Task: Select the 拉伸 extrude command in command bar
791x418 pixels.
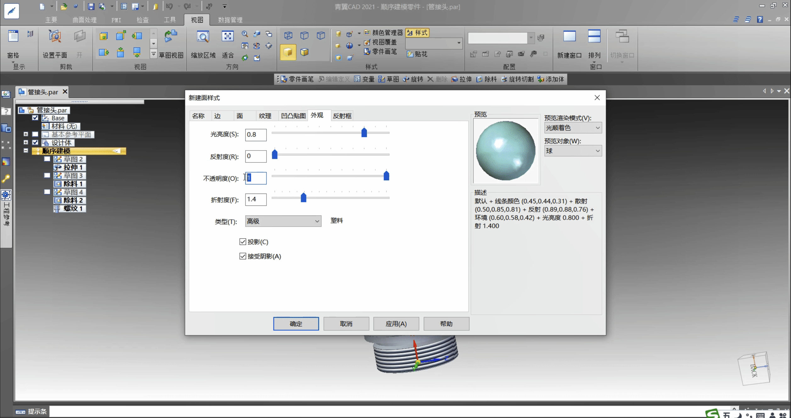Action: click(461, 79)
